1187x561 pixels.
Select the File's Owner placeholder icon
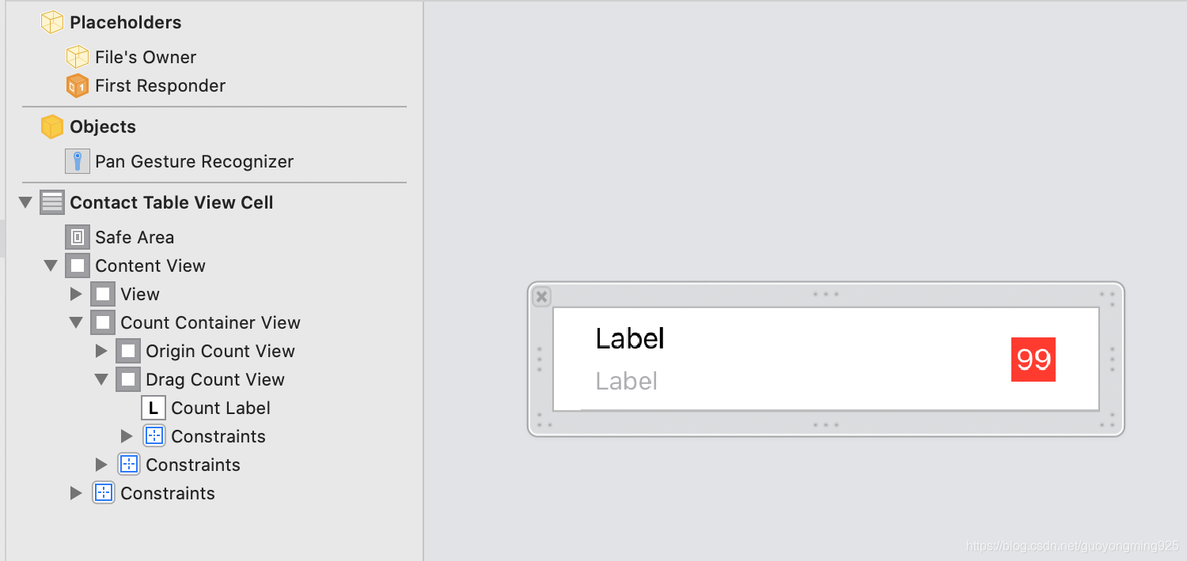click(x=77, y=56)
